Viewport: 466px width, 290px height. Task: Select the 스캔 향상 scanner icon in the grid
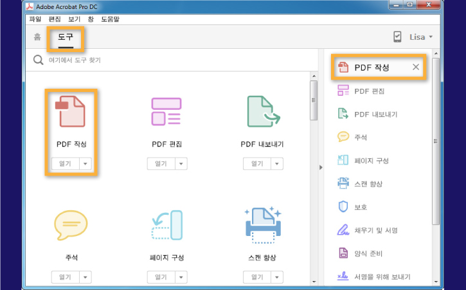[263, 225]
